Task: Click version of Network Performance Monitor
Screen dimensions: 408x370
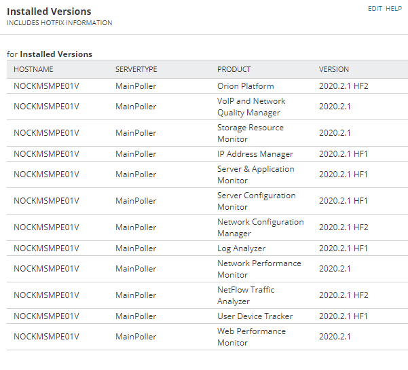Action: [x=335, y=269]
